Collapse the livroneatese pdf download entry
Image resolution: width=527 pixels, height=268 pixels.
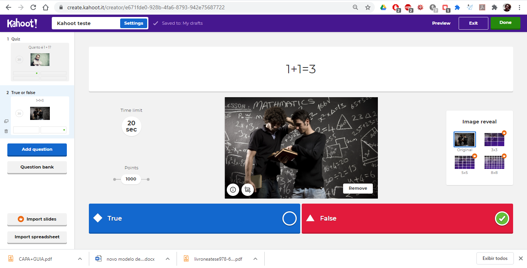[255, 259]
